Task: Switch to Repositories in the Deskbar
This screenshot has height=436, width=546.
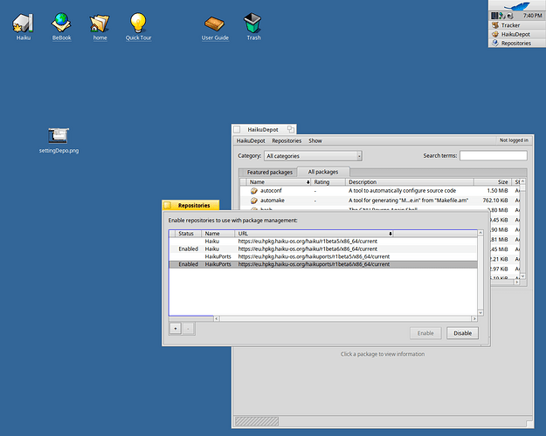Action: pyautogui.click(x=517, y=43)
